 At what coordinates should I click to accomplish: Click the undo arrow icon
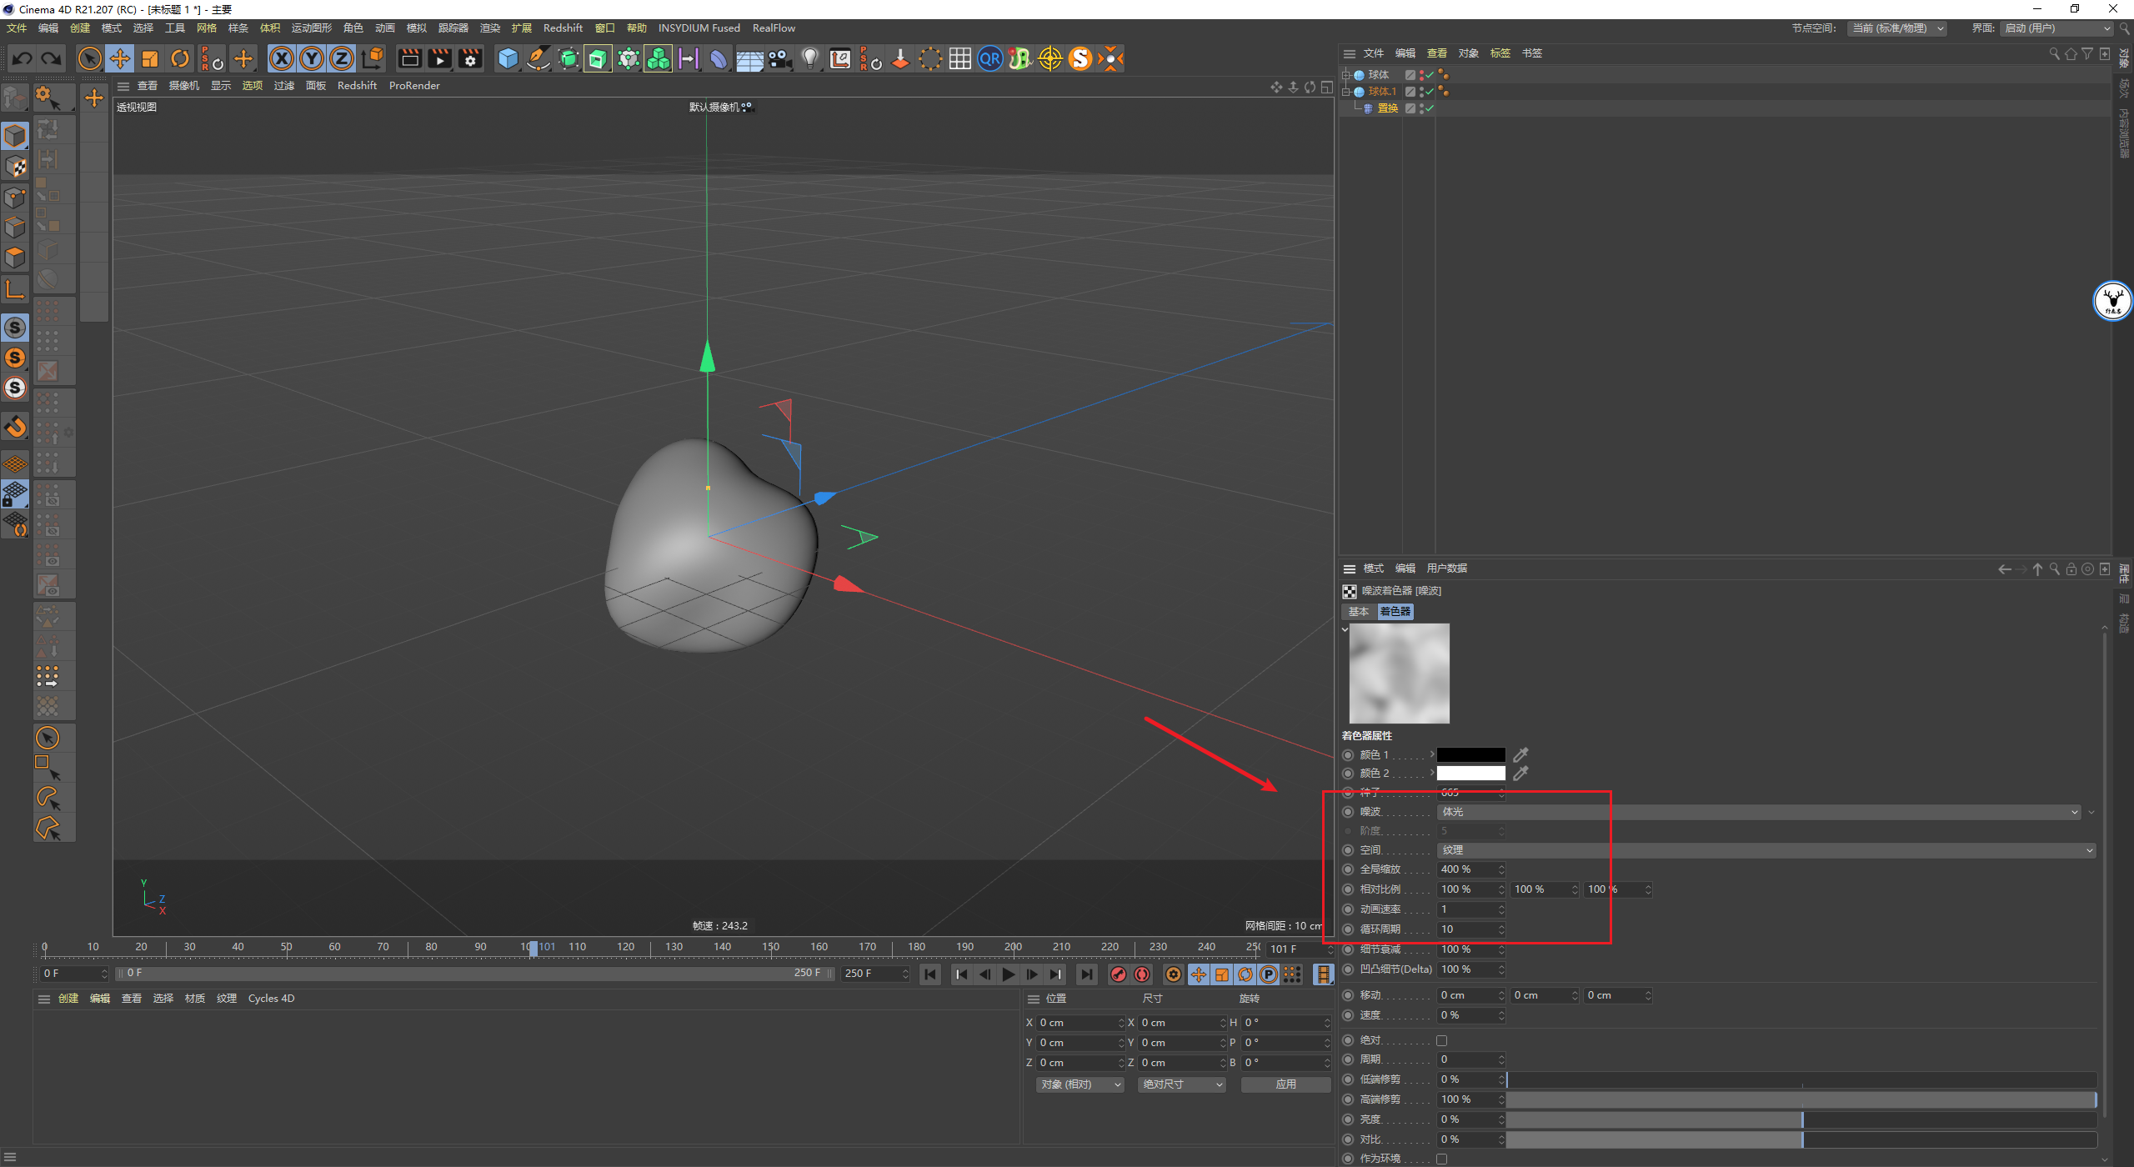click(23, 58)
